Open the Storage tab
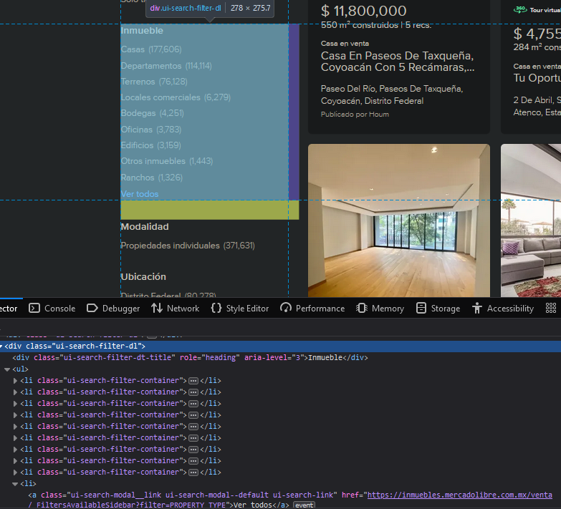The image size is (561, 509). coord(438,308)
